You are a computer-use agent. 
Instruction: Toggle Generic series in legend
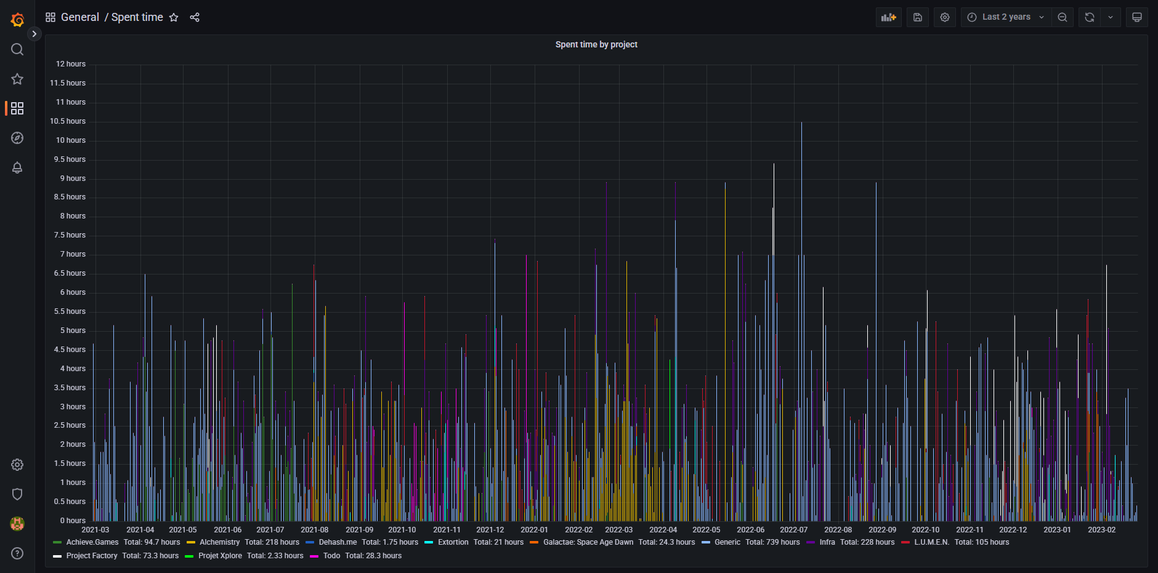coord(727,542)
